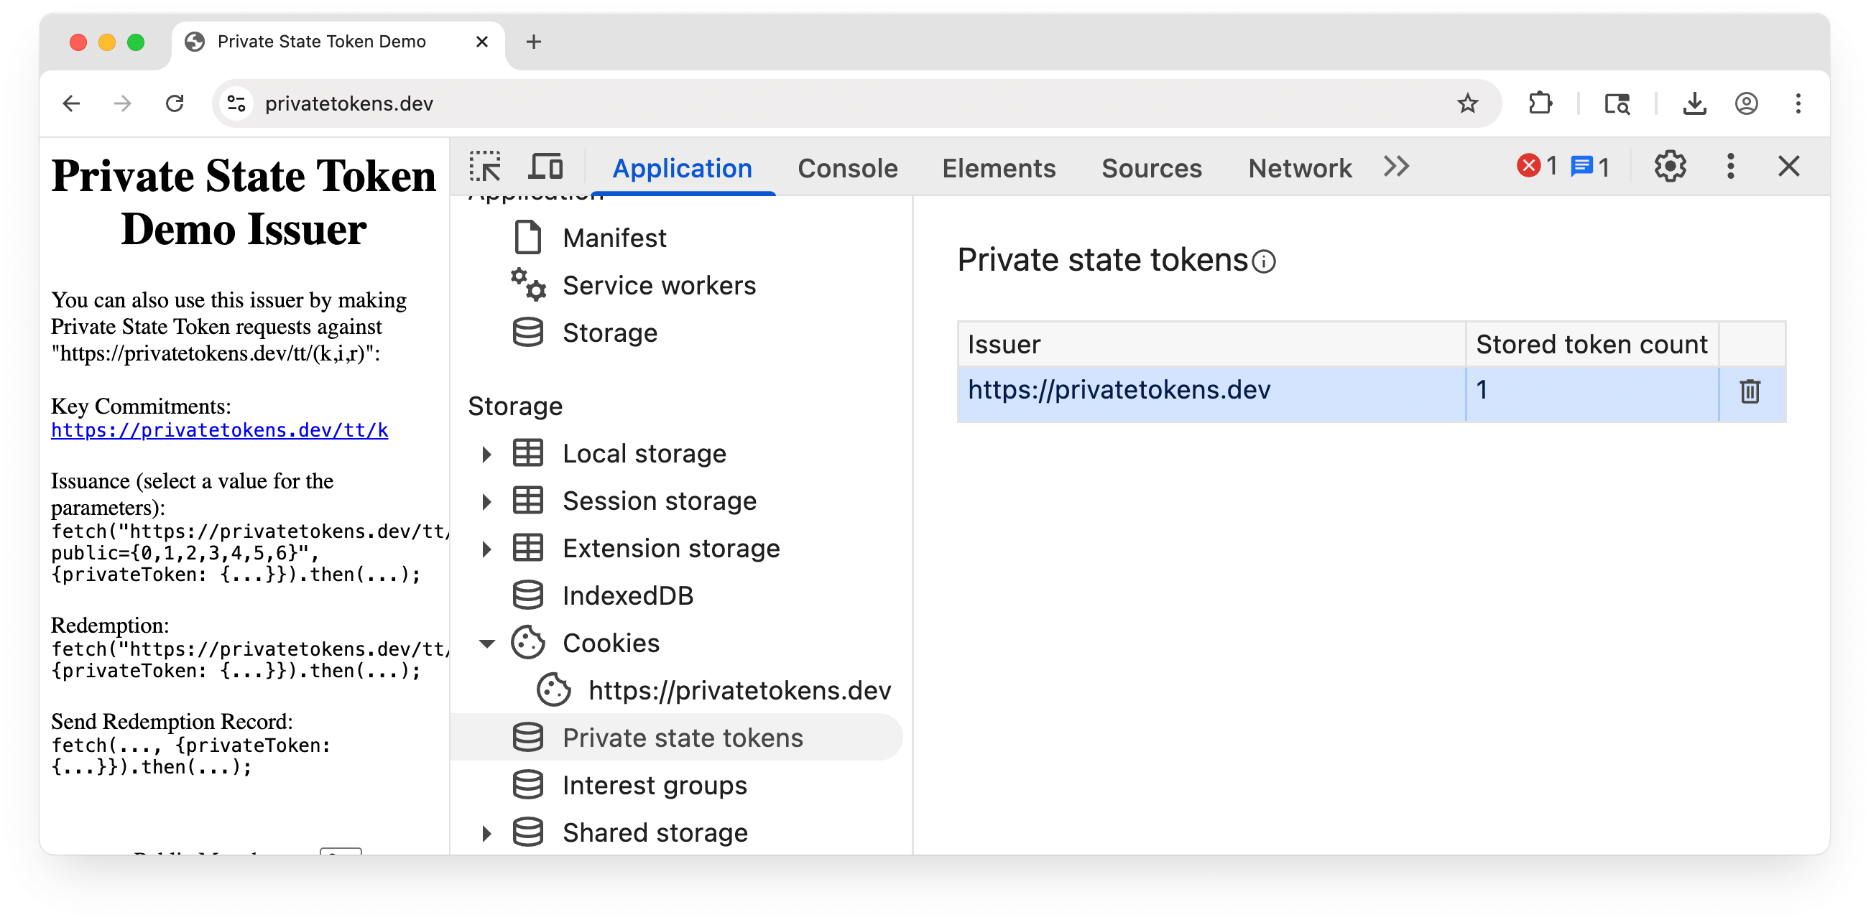Screen dimensions: 1871x920
Task: Collapse the Cookies section
Action: point(486,643)
